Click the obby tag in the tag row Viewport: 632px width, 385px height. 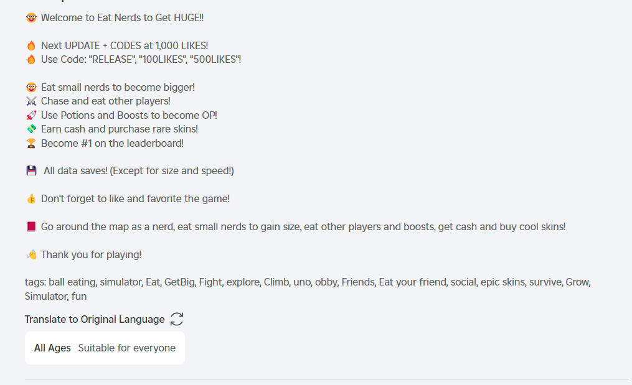(x=327, y=282)
